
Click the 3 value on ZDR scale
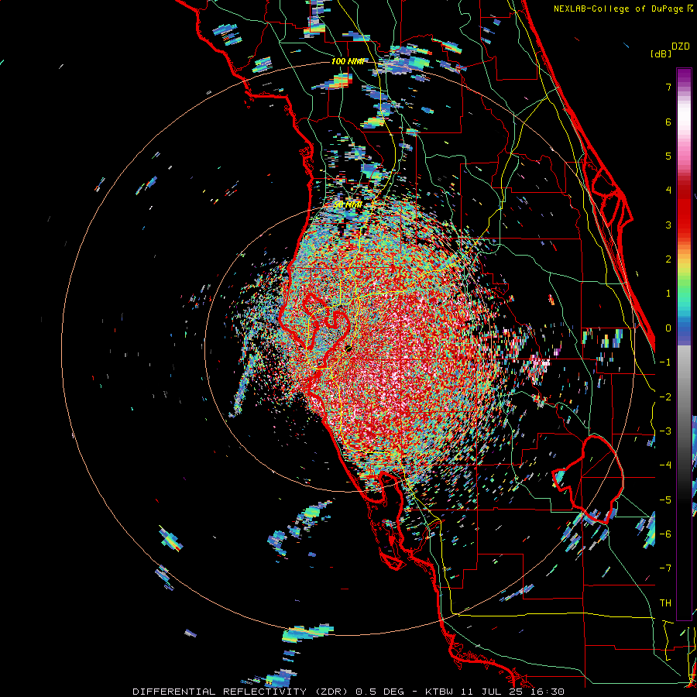click(668, 225)
